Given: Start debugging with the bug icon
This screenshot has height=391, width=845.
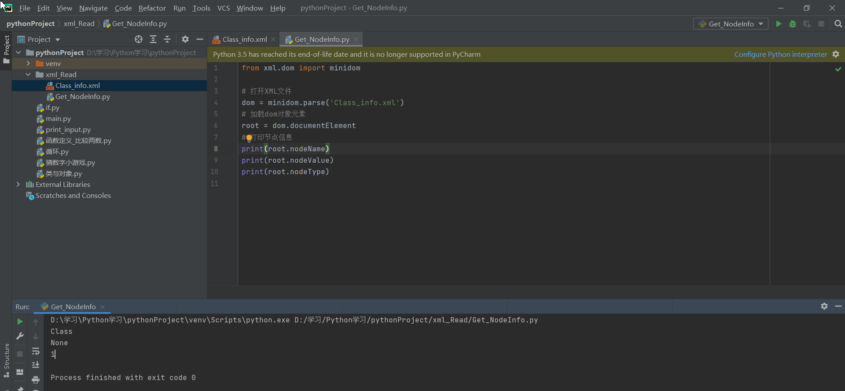Looking at the screenshot, I should point(793,24).
